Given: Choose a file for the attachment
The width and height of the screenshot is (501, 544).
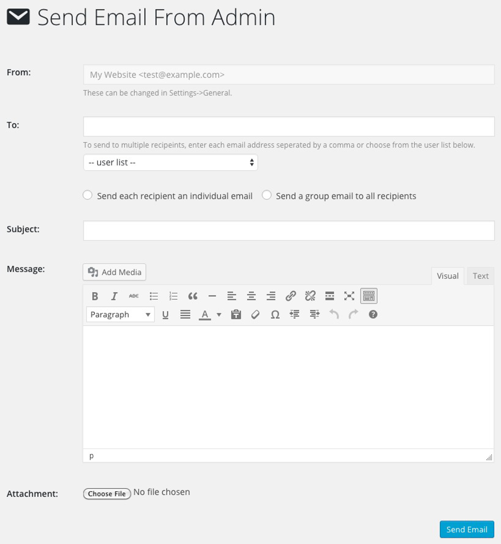Looking at the screenshot, I should (107, 494).
